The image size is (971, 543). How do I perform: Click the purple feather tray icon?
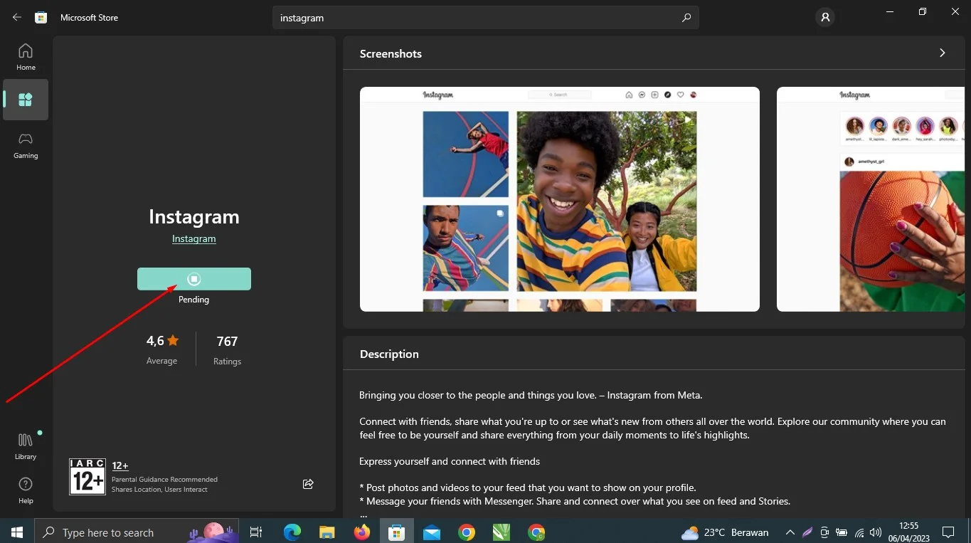coord(807,532)
